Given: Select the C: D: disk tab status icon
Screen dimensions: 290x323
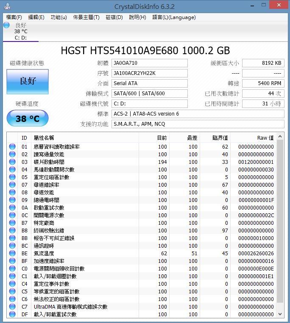Looking at the screenshot, I should (7, 25).
